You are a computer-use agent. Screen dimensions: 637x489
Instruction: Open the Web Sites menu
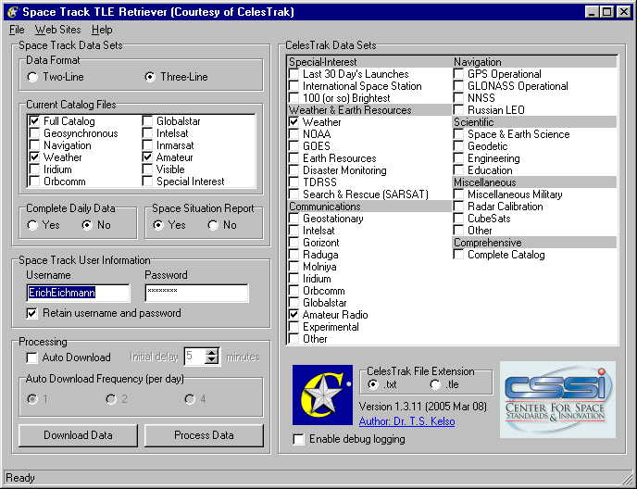pos(58,30)
